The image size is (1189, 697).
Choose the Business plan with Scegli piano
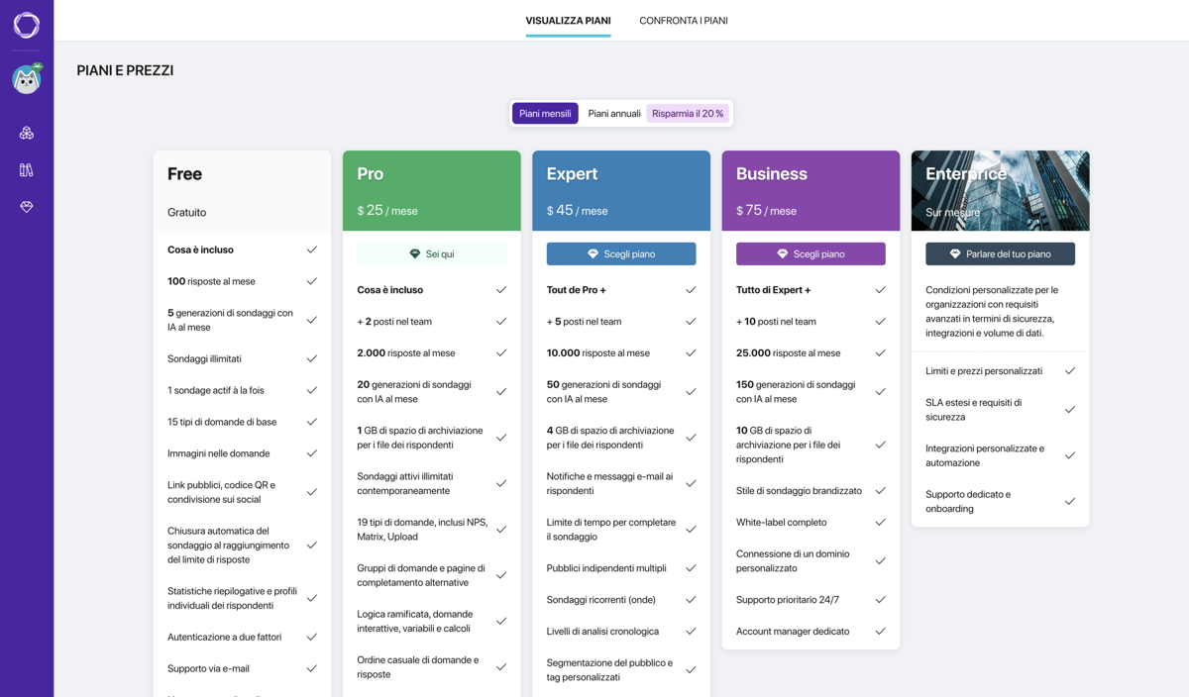pos(811,254)
